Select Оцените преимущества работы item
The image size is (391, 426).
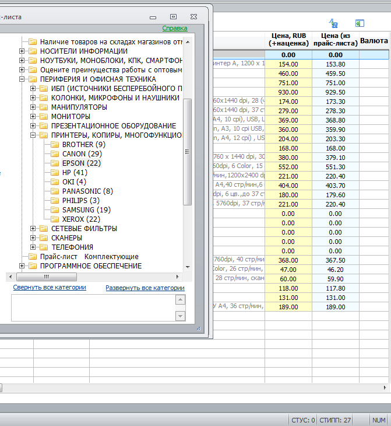coord(111,70)
